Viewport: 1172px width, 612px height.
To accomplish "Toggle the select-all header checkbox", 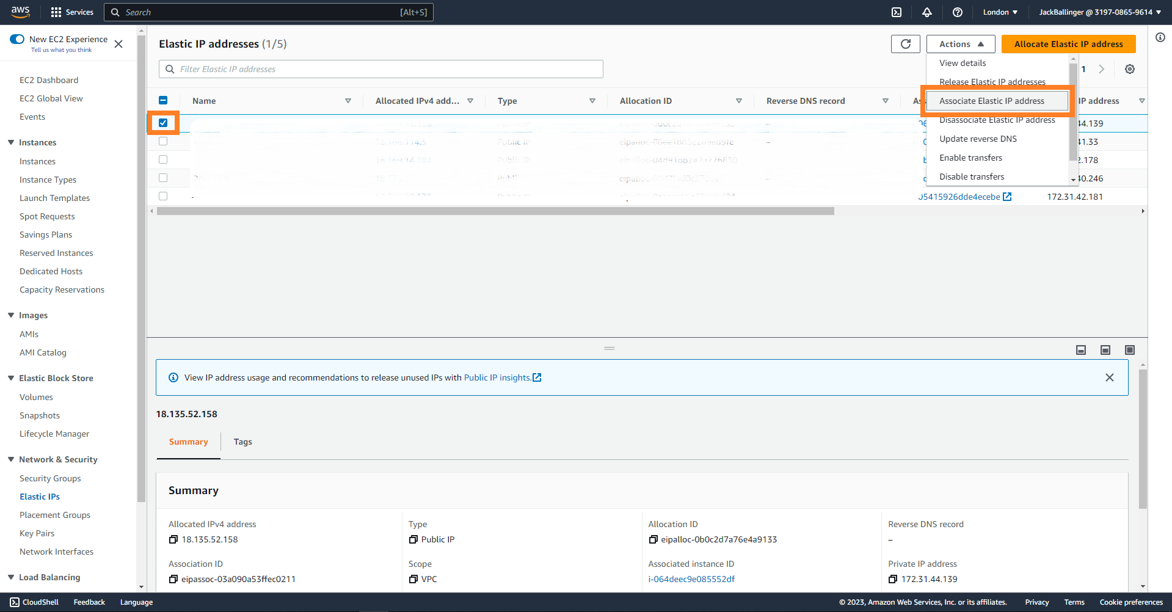I will 163,101.
